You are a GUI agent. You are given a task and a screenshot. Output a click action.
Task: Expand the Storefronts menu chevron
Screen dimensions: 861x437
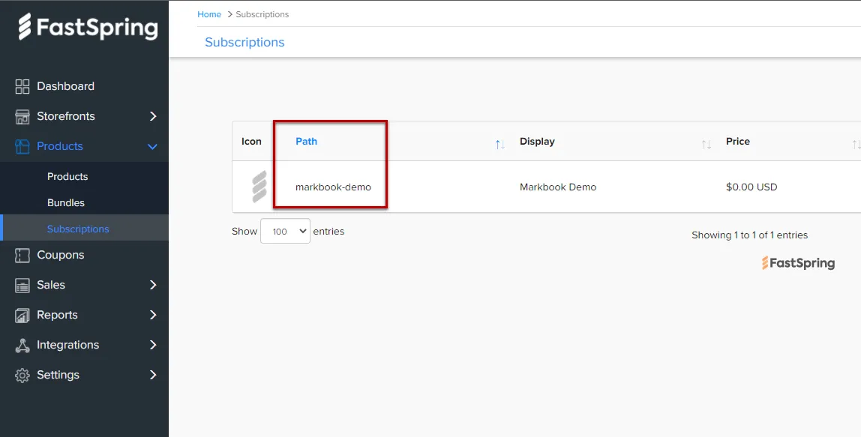[153, 116]
